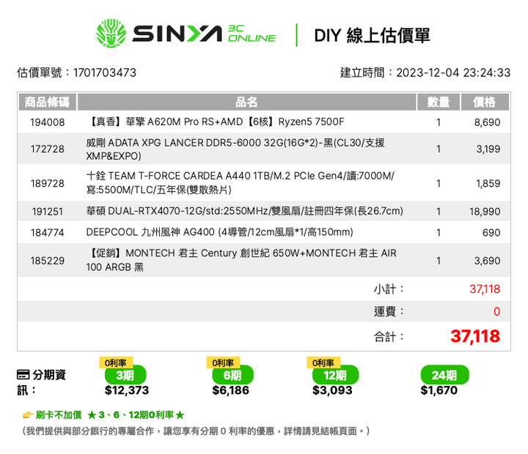The image size is (528, 454).
Task: Click the 運費 label
Action: 389,311
